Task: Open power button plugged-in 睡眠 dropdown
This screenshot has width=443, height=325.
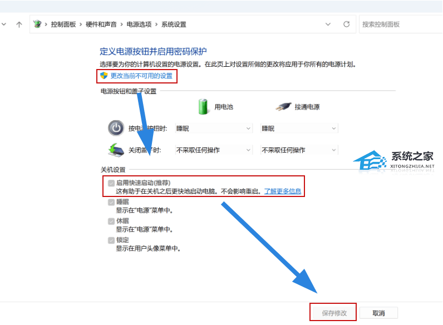Action: point(299,129)
